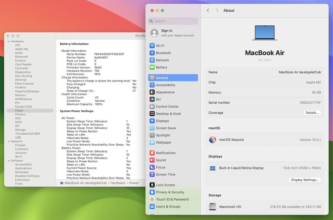Click the Apple Account avatar icon
Screen dimensions: 333x220
pyautogui.click(x=154, y=33)
